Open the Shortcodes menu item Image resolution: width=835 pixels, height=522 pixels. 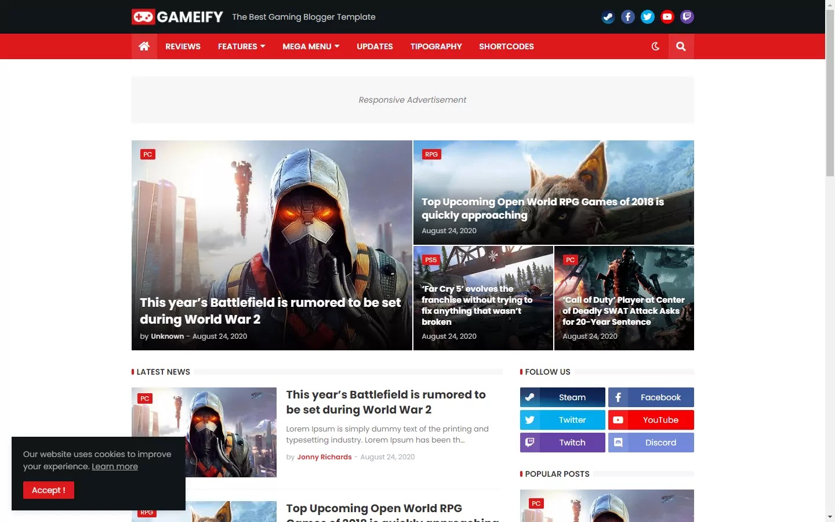[x=506, y=46]
